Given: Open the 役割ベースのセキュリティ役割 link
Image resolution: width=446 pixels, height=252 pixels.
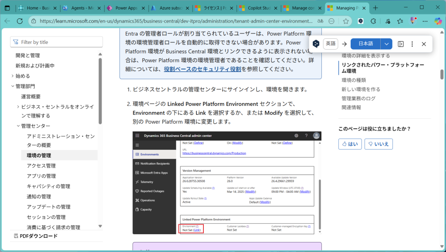Looking at the screenshot, I should [x=203, y=69].
